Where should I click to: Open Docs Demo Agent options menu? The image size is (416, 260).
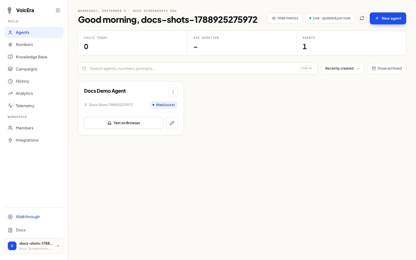173,92
